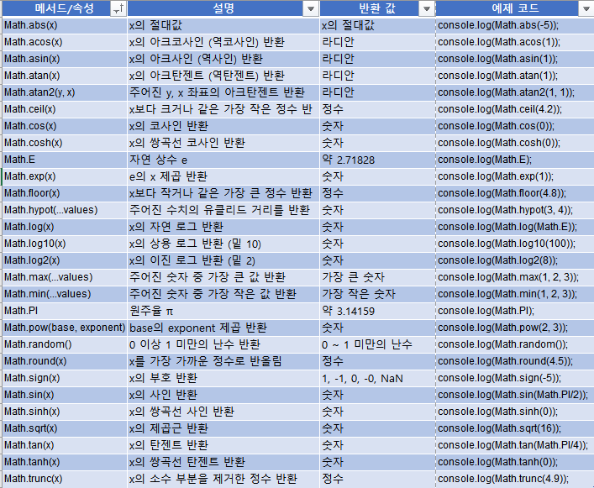Select the Math.E cell
Viewport: 594px width, 488px height.
(65, 160)
